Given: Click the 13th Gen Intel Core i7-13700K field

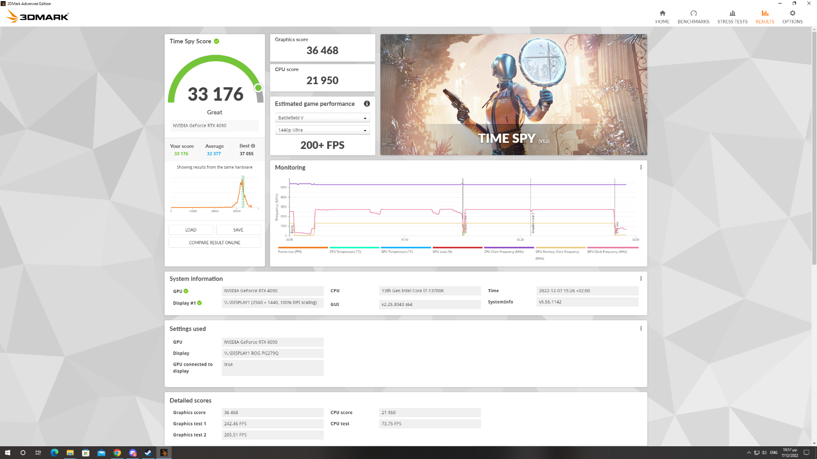Looking at the screenshot, I should (430, 291).
